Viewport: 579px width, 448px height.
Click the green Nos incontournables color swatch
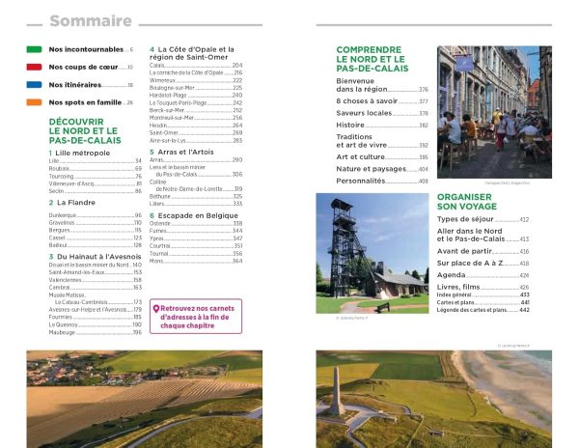point(34,49)
